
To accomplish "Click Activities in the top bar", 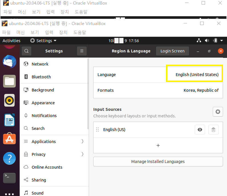I will tap(11, 41).
